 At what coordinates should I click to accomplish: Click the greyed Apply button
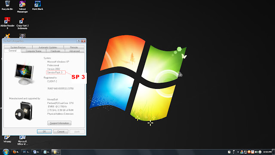click(x=77, y=131)
